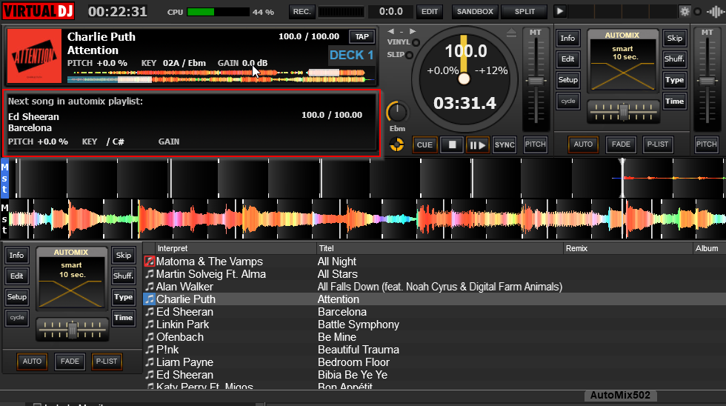The width and height of the screenshot is (726, 406).
Task: Click the CUE button on deck 1
Action: point(424,145)
